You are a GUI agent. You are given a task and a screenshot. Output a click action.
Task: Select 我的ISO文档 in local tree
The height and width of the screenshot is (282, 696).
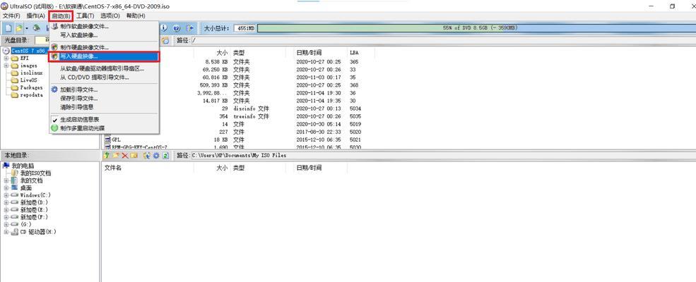[x=35, y=173]
